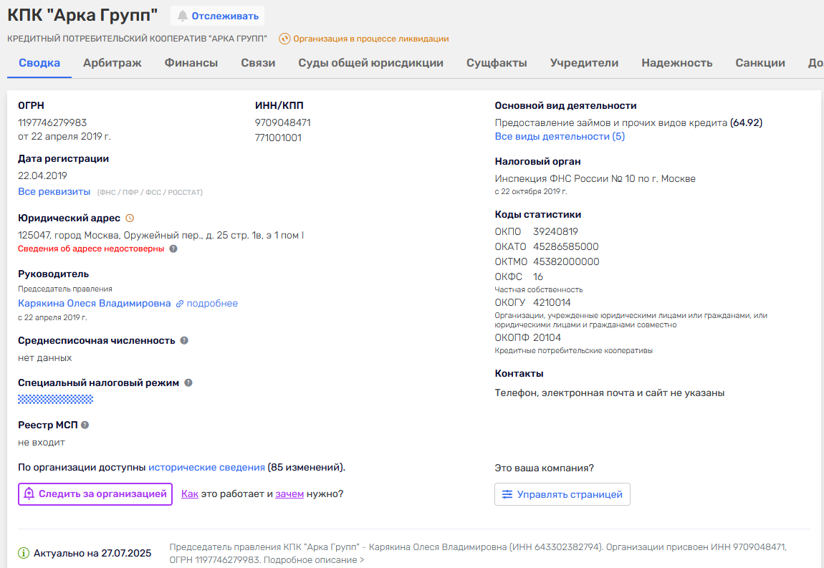
Task: Switch to the Арбитраж tab
Action: (x=112, y=63)
